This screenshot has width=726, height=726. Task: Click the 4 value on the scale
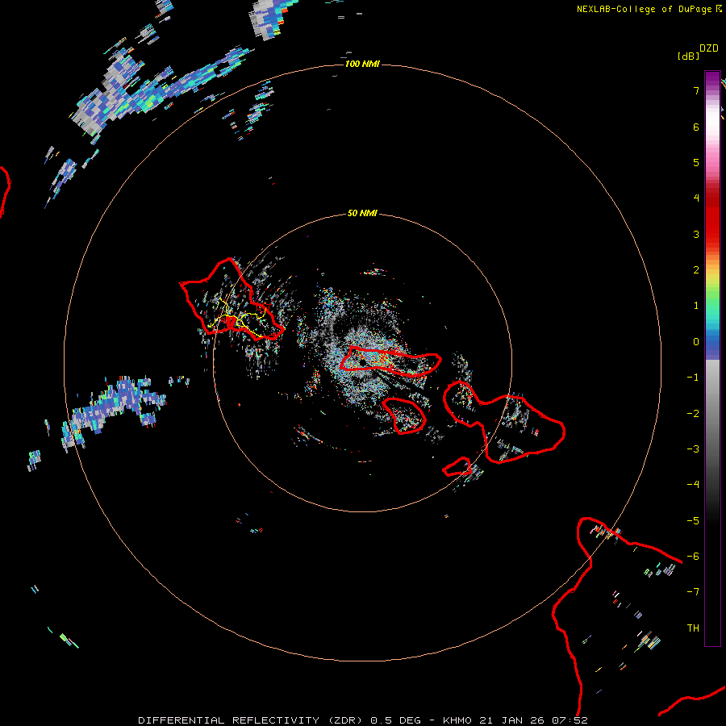[696, 198]
